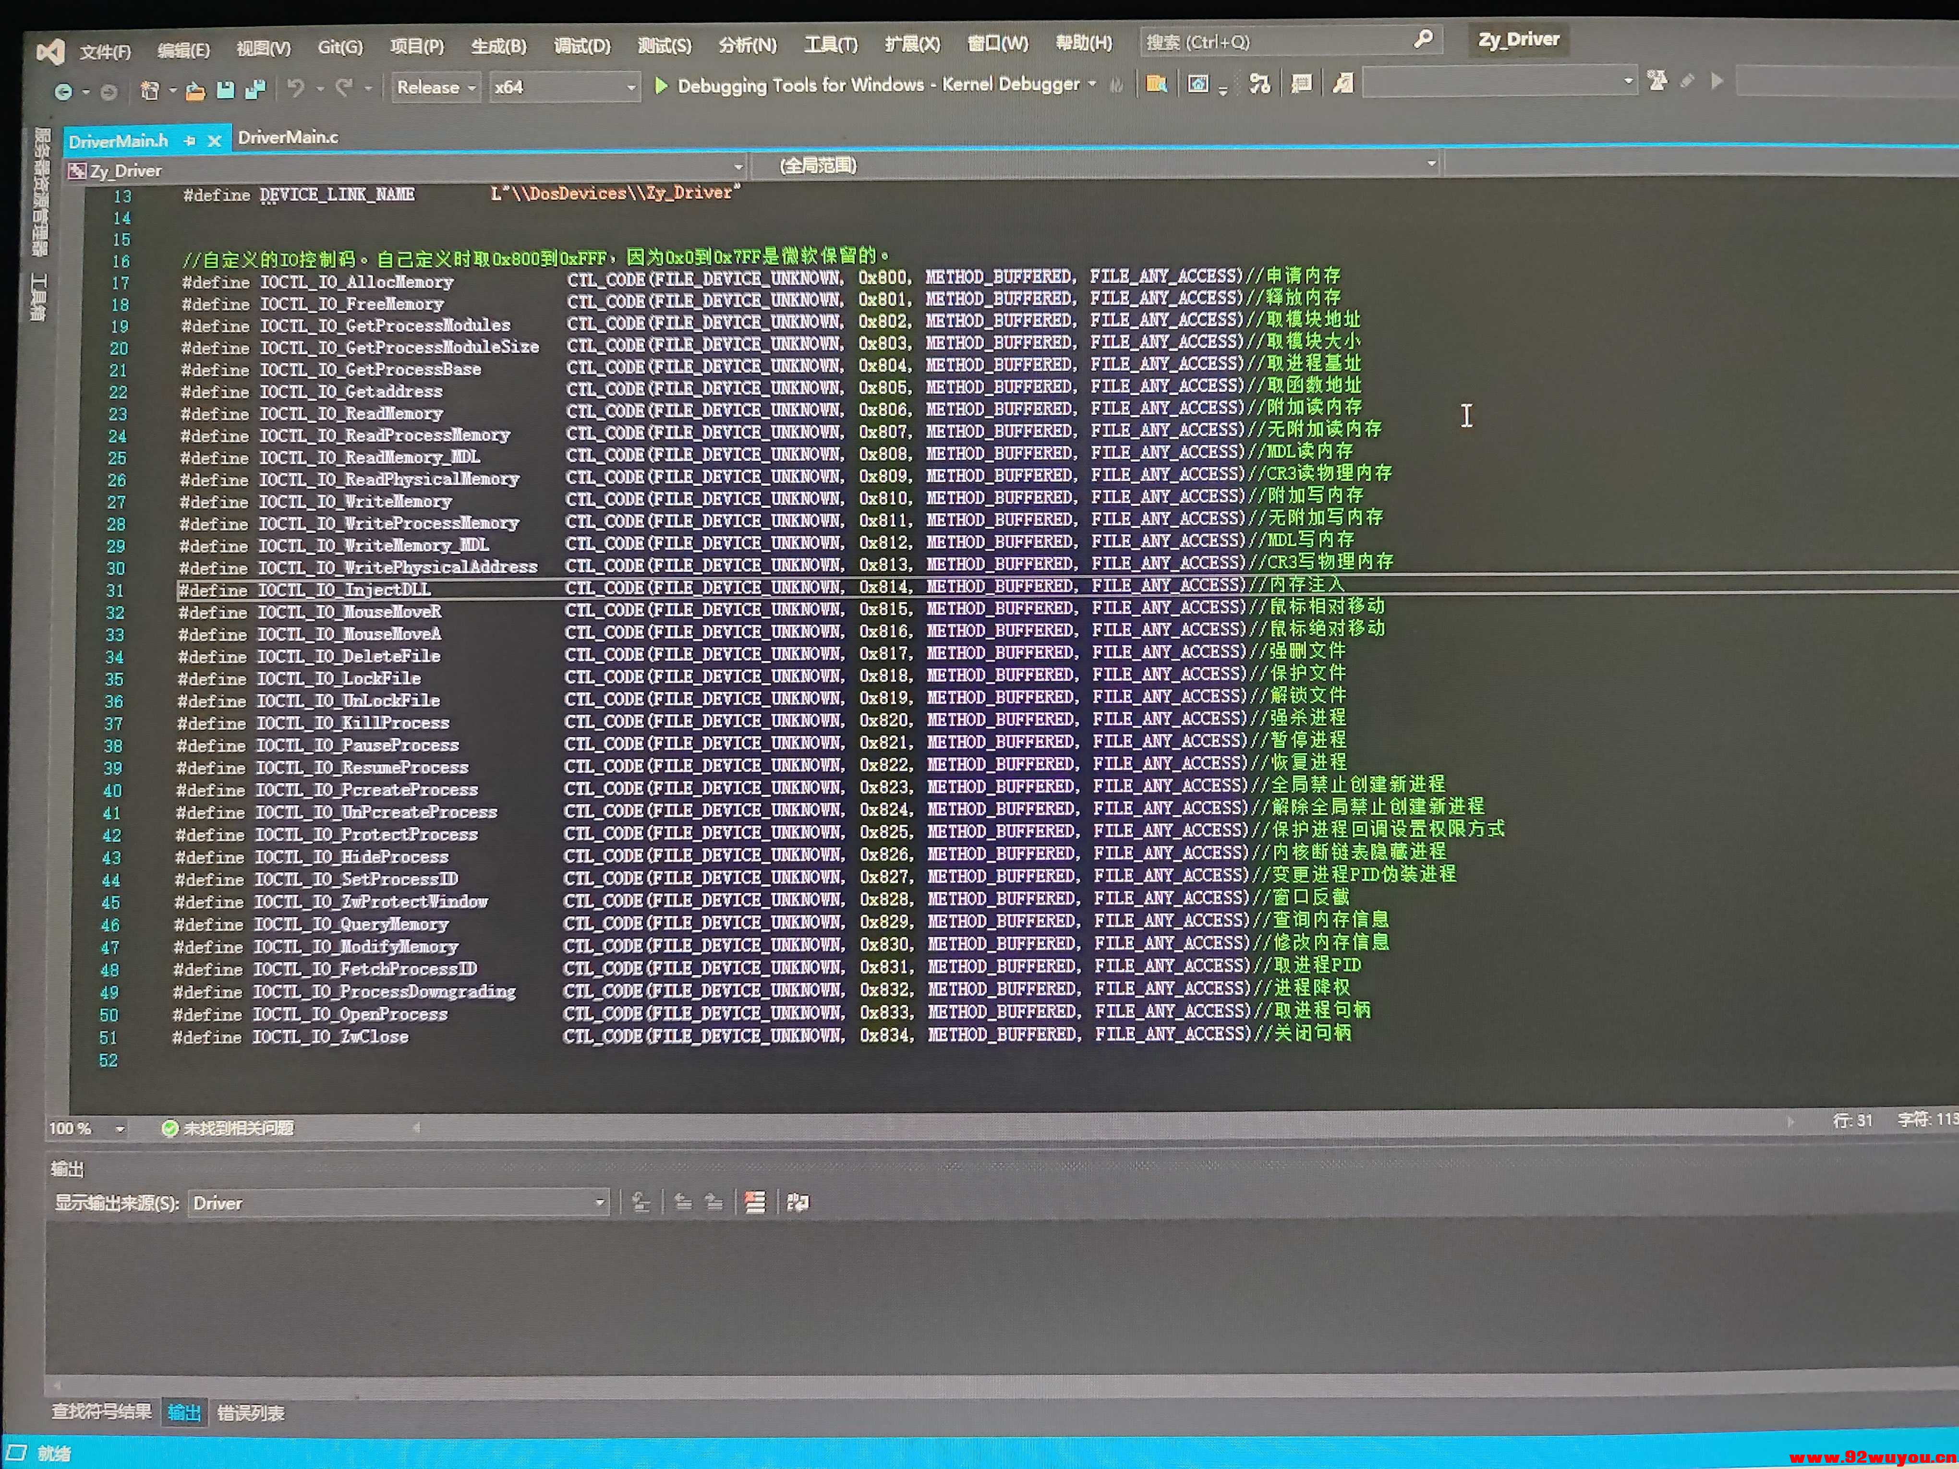Viewport: 1959px width, 1469px height.
Task: Open the x64 platform dropdown
Action: pos(564,87)
